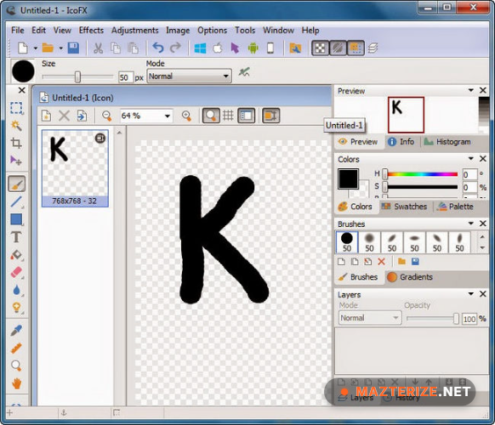Toggle the transparency checkerboard display button

(320, 48)
